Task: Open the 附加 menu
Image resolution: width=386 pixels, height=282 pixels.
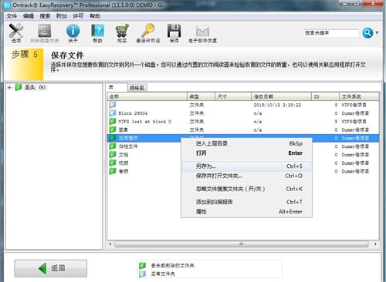Action: click(62, 16)
